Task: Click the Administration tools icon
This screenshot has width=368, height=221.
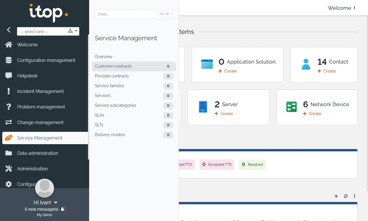Action: pos(9,169)
